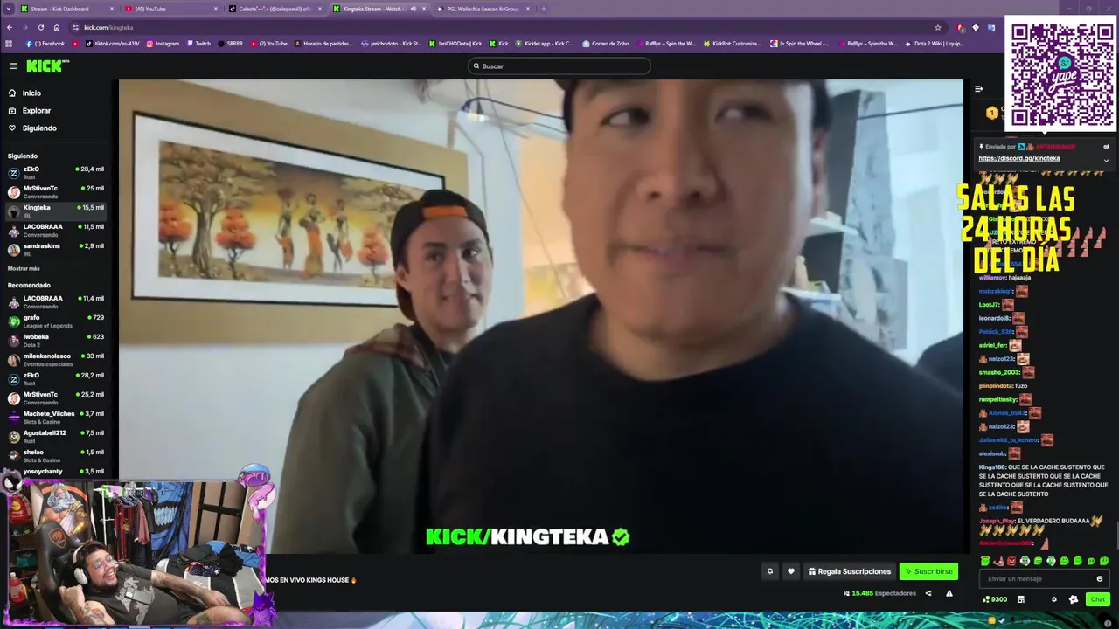The image size is (1119, 629).
Task: Open shelao Slots & Casino channel
Action: 56,456
